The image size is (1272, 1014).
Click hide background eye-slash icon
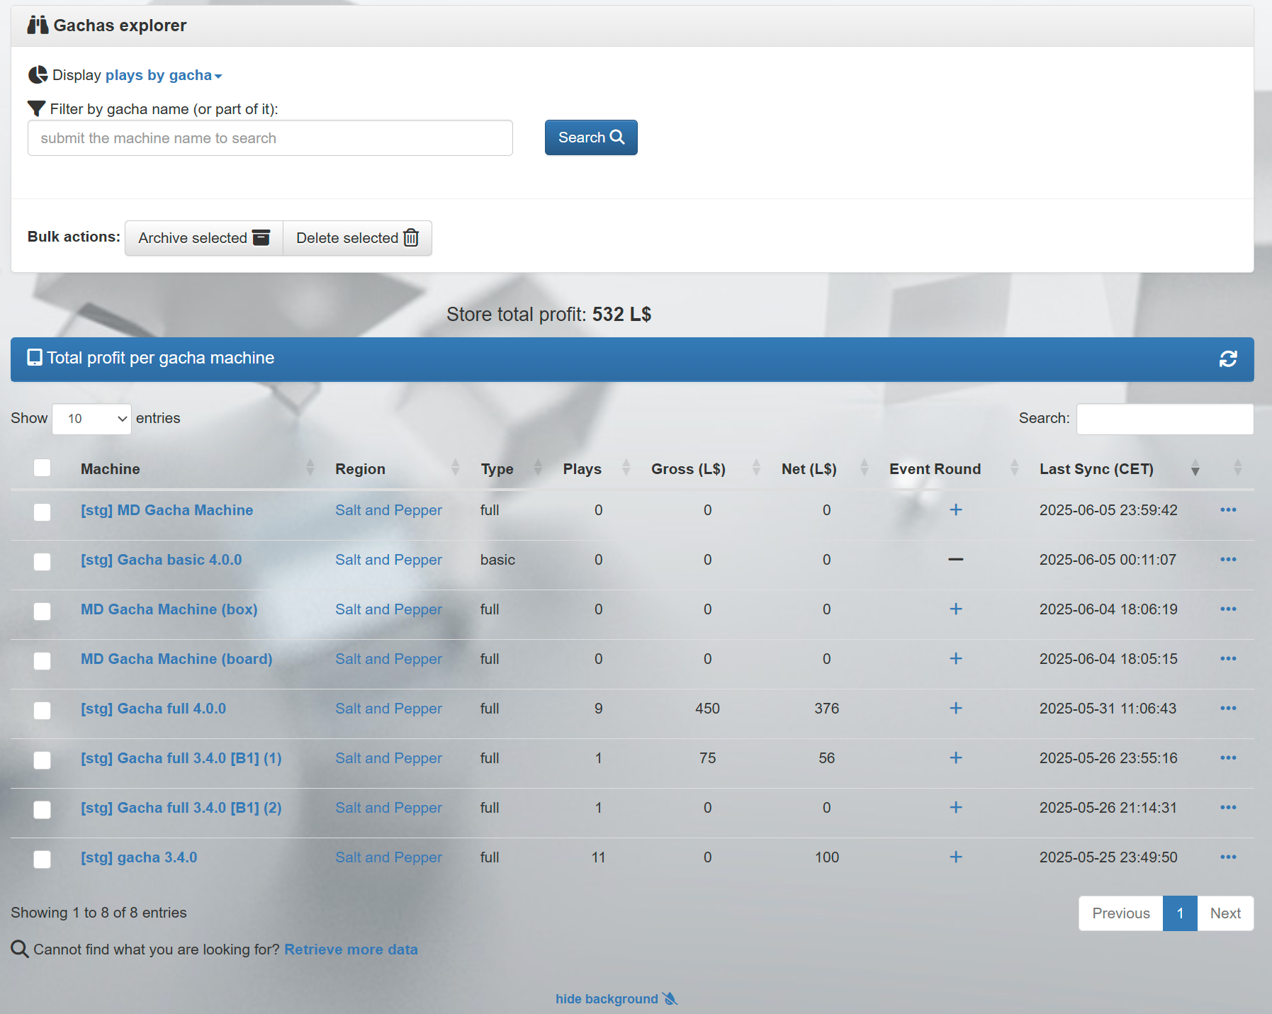pyautogui.click(x=670, y=999)
